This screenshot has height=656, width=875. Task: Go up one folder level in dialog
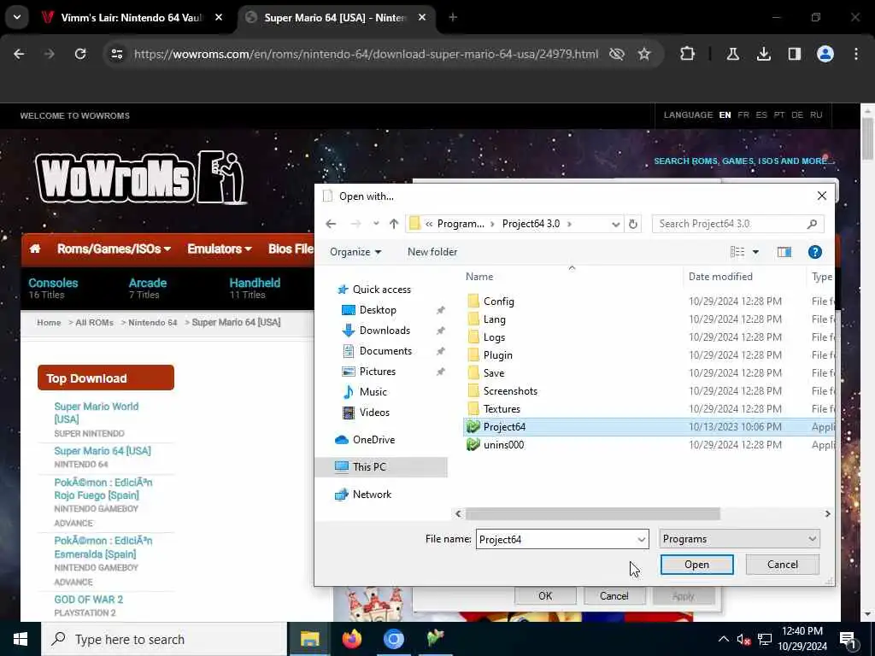click(394, 224)
